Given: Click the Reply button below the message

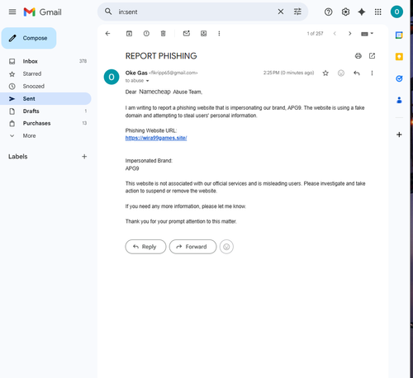Looking at the screenshot, I should pos(145,247).
